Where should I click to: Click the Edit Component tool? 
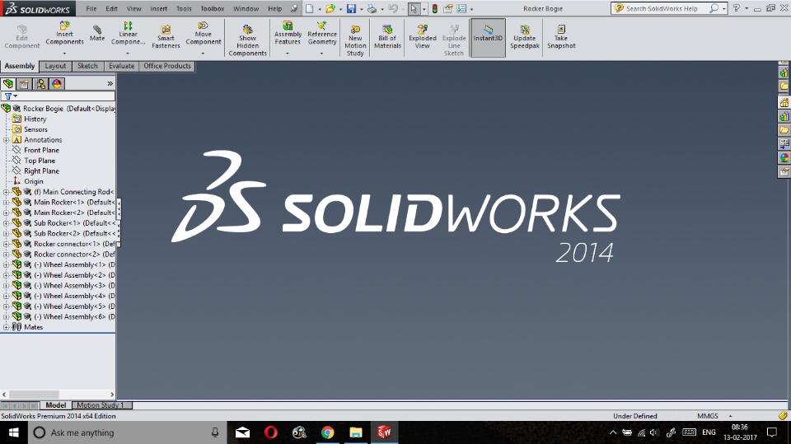(21, 37)
